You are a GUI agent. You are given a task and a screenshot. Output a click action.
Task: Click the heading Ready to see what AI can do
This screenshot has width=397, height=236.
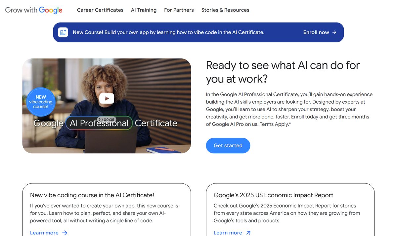pyautogui.click(x=283, y=72)
